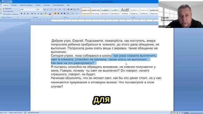Click the highlighted text 'Как мне на это реагировать?'
The height and width of the screenshot is (114, 203).
[x=72, y=63]
